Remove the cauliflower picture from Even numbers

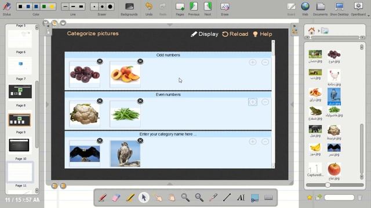(x=100, y=101)
